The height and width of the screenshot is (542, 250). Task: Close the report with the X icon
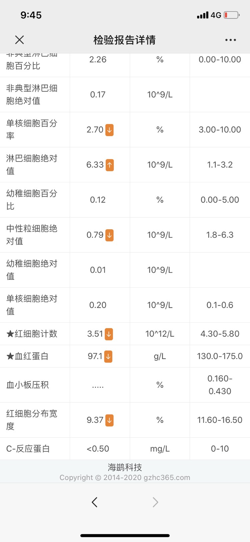[x=20, y=40]
